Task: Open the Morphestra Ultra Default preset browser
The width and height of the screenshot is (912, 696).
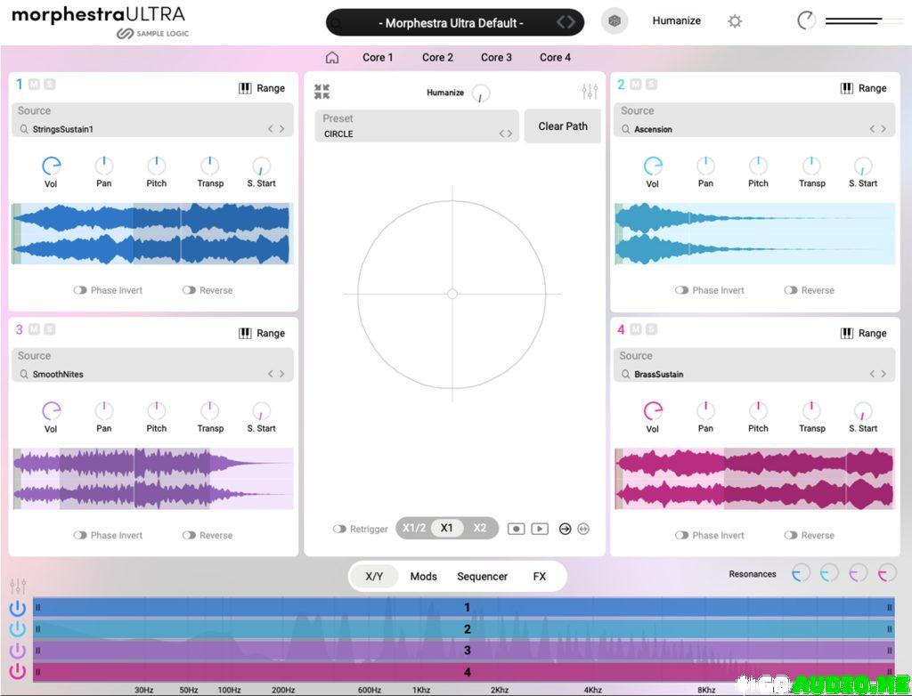Action: (454, 21)
